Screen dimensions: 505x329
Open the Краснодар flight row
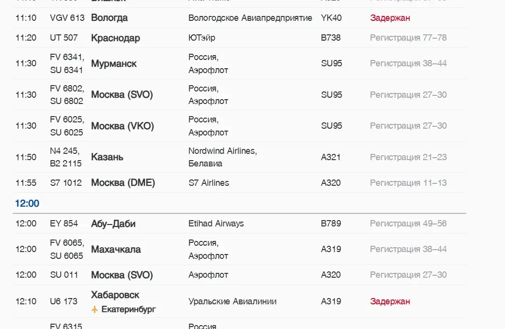(x=115, y=38)
